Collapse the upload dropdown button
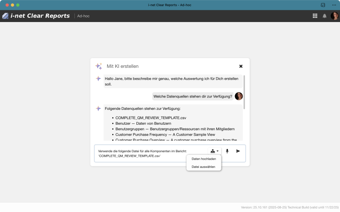The width and height of the screenshot is (340, 212). point(215,151)
